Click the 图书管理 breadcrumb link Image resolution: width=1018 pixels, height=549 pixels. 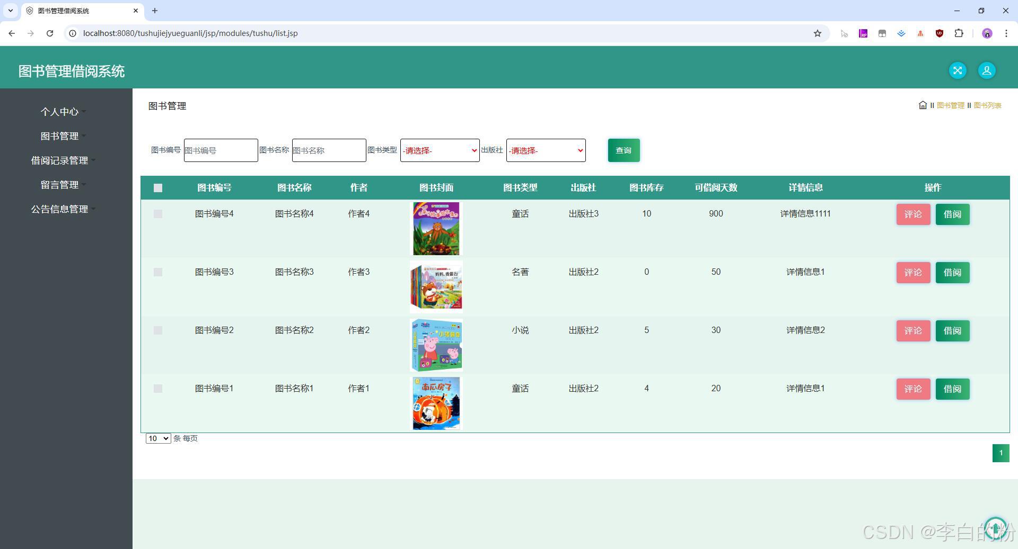[x=951, y=105]
